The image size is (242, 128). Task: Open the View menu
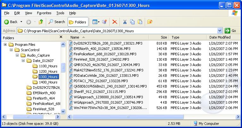tap(28, 13)
